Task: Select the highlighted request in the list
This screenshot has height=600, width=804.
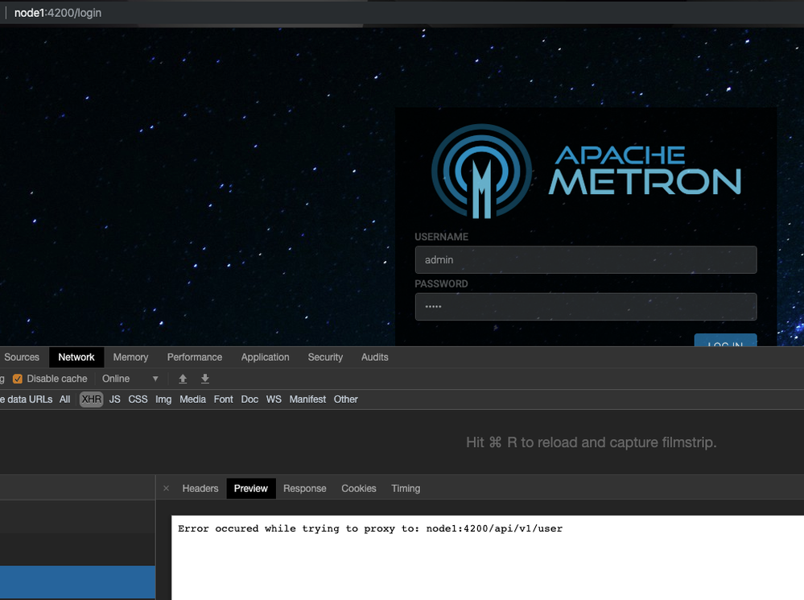Action: pos(77,582)
